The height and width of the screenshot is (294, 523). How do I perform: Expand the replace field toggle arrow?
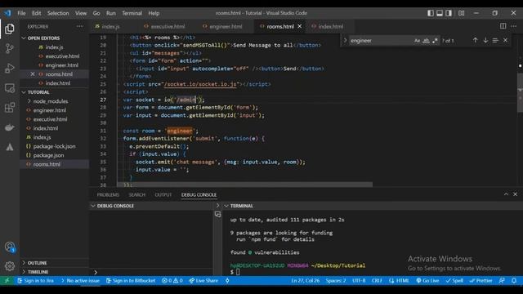pyautogui.click(x=345, y=40)
